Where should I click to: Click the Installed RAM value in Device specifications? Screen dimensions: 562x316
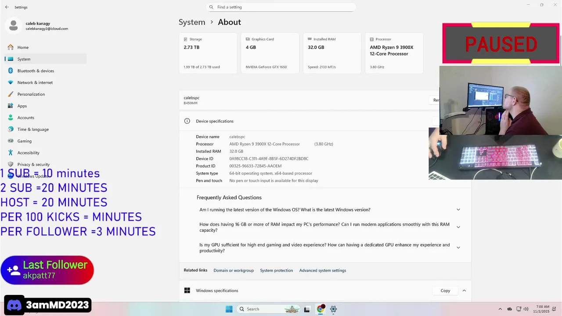coord(236,151)
